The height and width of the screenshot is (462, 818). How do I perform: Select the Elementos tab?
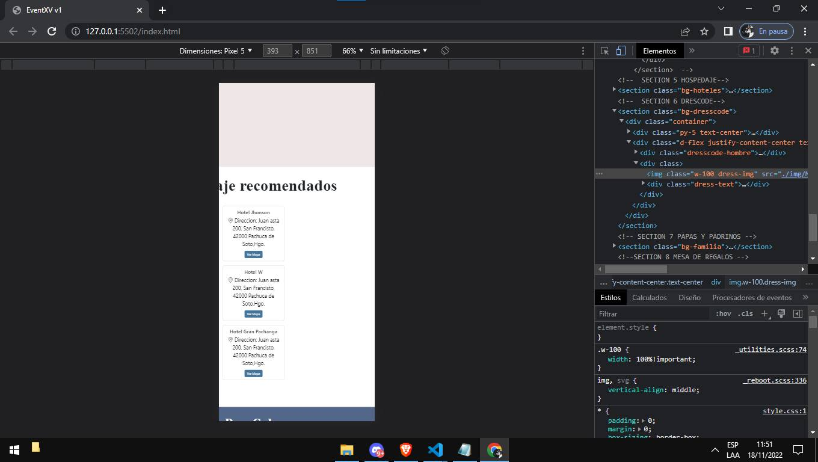click(x=659, y=51)
